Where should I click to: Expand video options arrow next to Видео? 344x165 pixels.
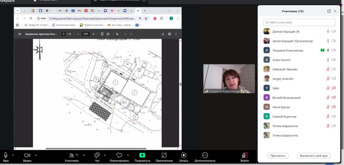tap(36, 155)
